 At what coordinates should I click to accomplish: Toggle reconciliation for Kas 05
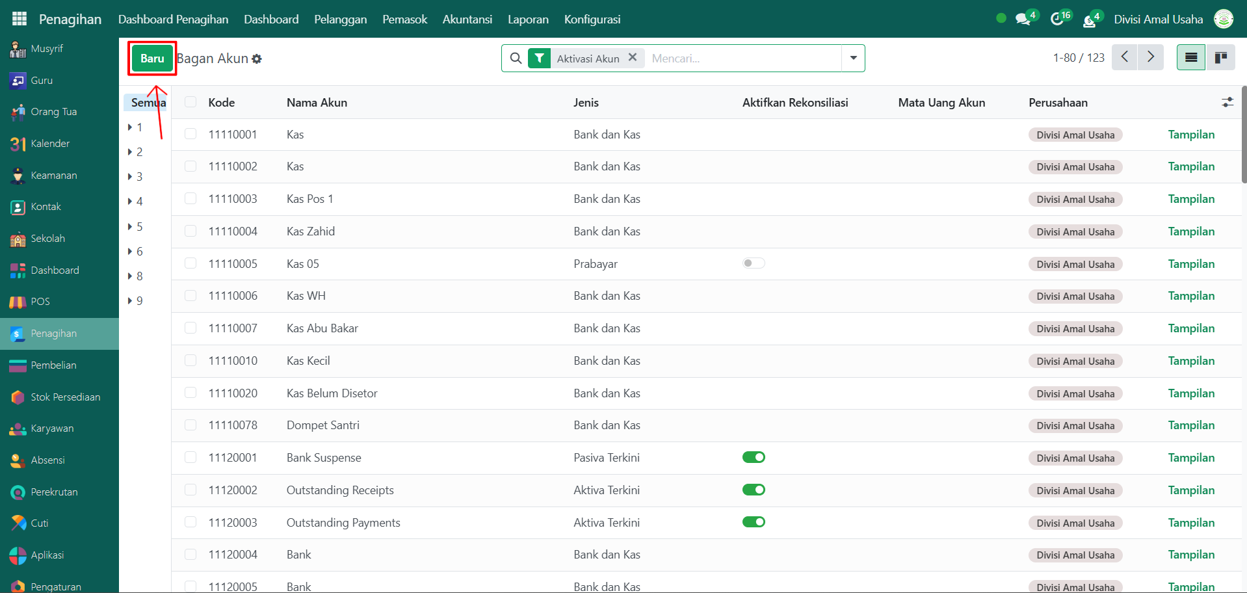coord(754,263)
